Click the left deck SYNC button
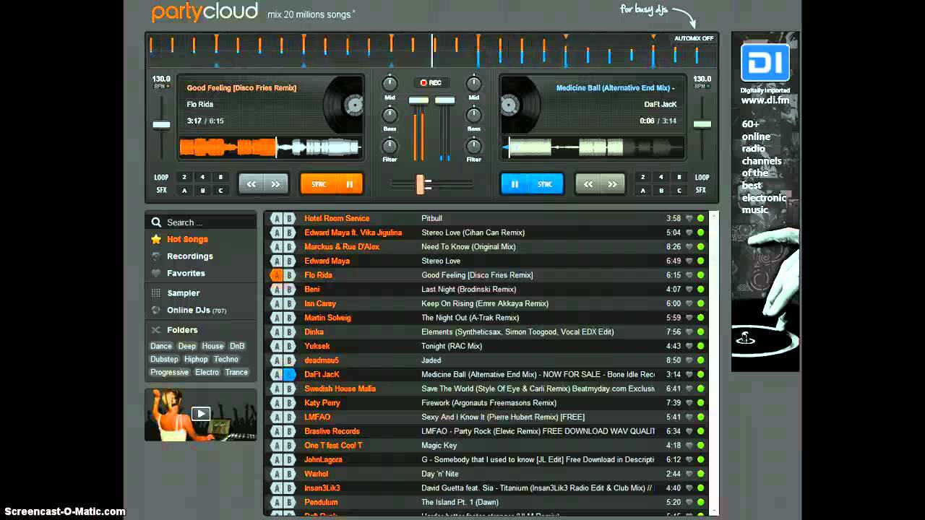The width and height of the screenshot is (925, 520). (x=319, y=184)
